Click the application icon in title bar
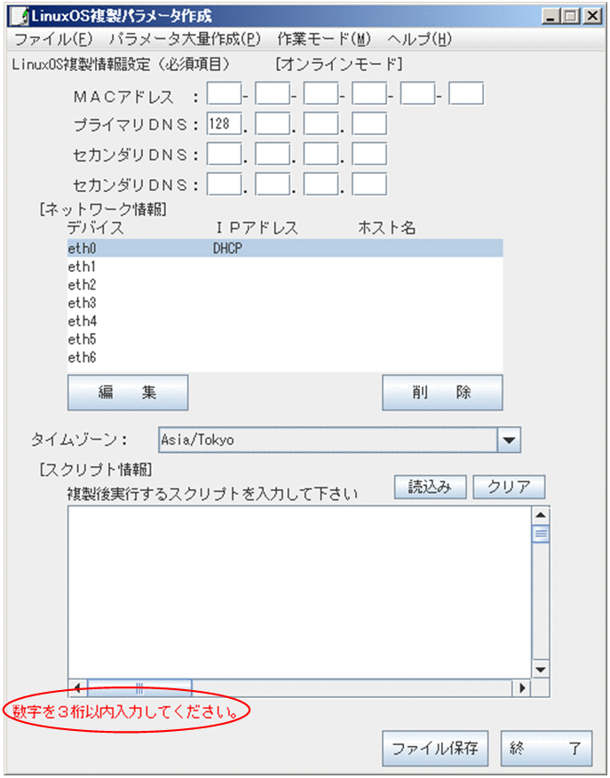The width and height of the screenshot is (610, 778). point(20,16)
